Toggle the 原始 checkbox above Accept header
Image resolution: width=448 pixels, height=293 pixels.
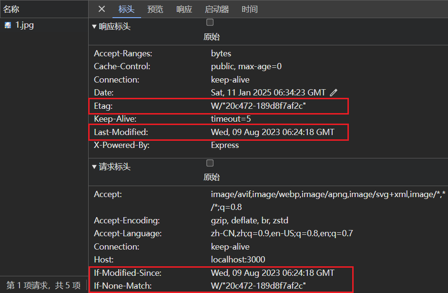click(210, 163)
